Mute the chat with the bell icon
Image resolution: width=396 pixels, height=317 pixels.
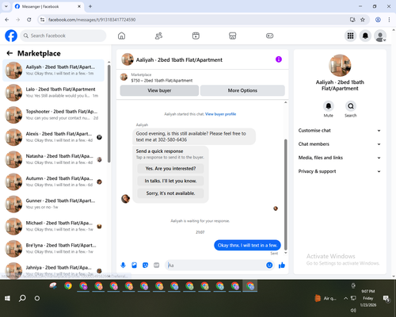click(329, 106)
